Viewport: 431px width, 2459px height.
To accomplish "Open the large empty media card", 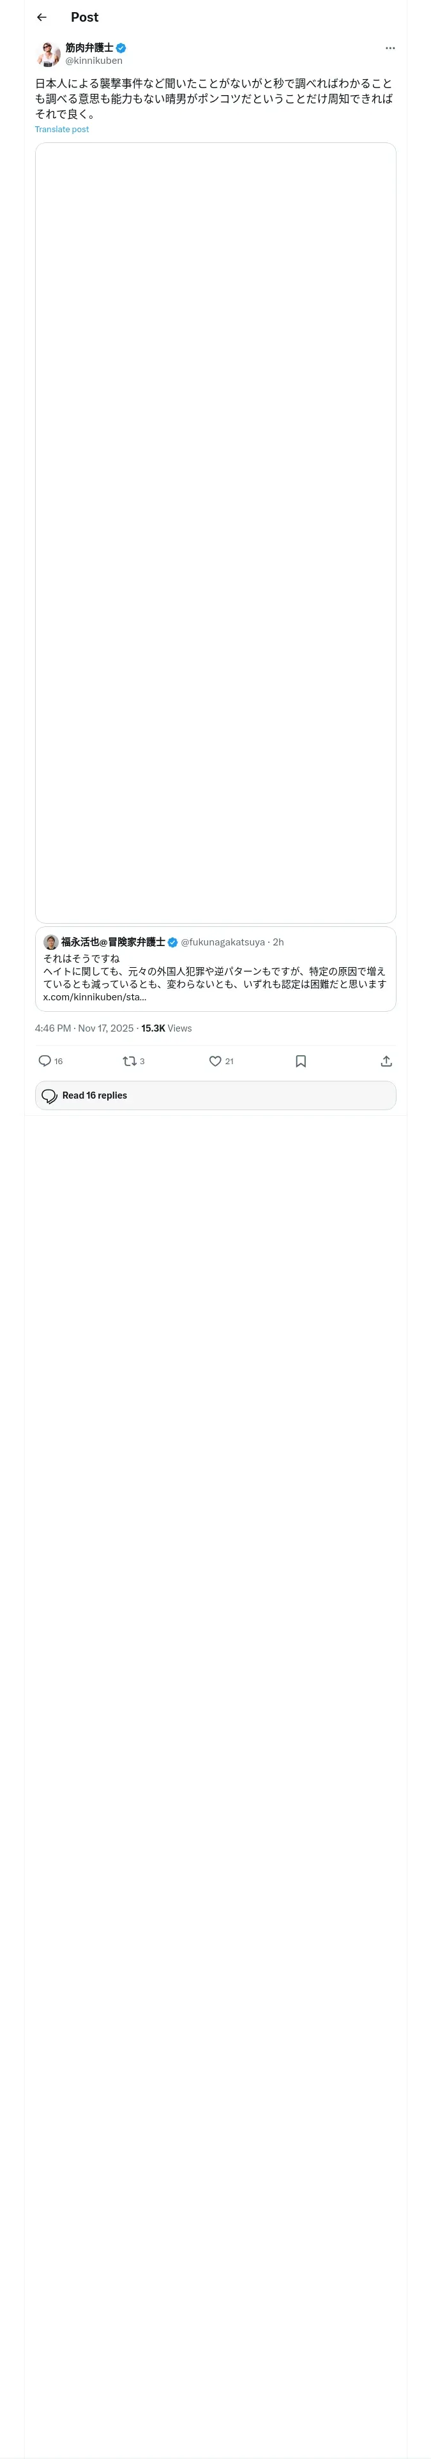I will 215,532.
